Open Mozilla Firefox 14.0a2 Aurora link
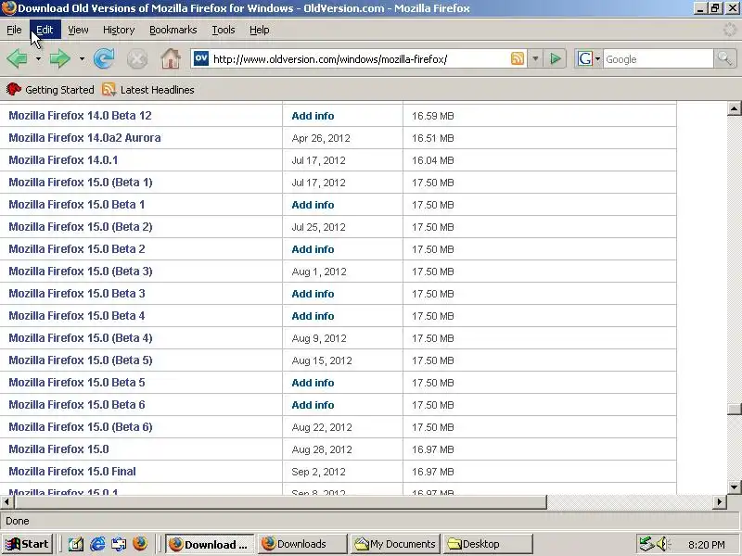 pyautogui.click(x=84, y=137)
